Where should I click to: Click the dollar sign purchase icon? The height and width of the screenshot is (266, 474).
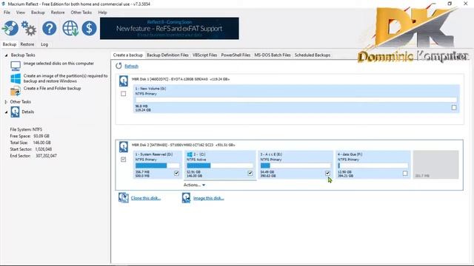(89, 28)
